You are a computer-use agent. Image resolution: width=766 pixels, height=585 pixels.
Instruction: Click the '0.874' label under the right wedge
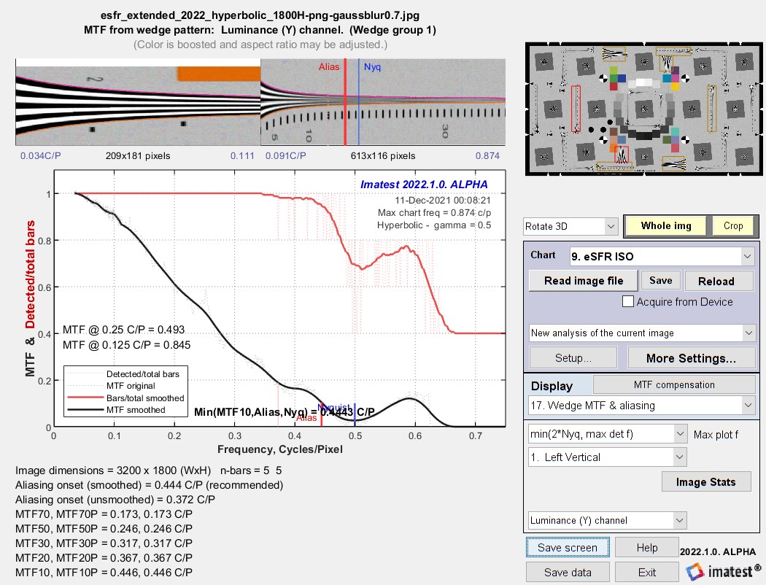(x=487, y=156)
